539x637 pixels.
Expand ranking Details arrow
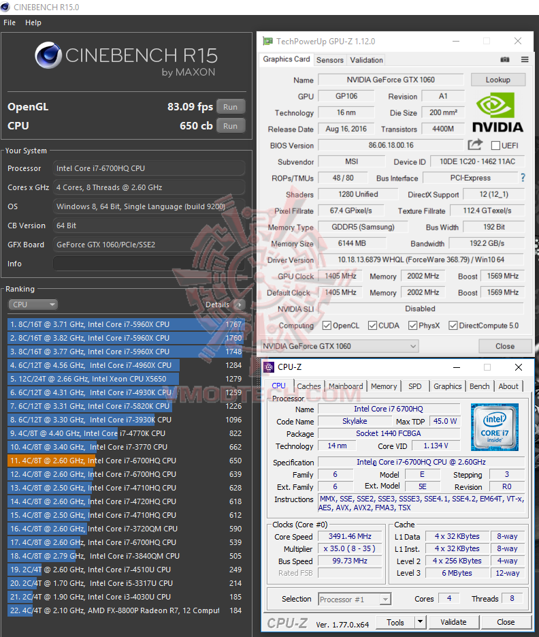coord(240,305)
